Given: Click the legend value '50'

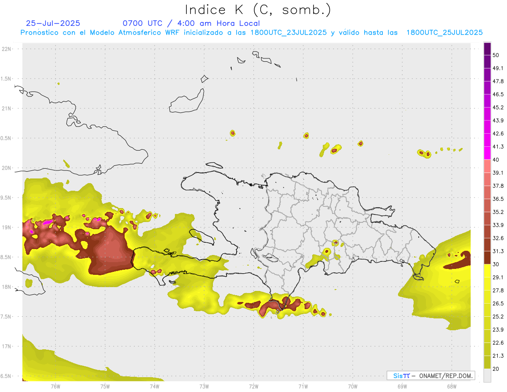Looking at the screenshot, I should (496, 55).
